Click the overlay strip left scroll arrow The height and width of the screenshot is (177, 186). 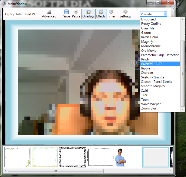coord(5,171)
